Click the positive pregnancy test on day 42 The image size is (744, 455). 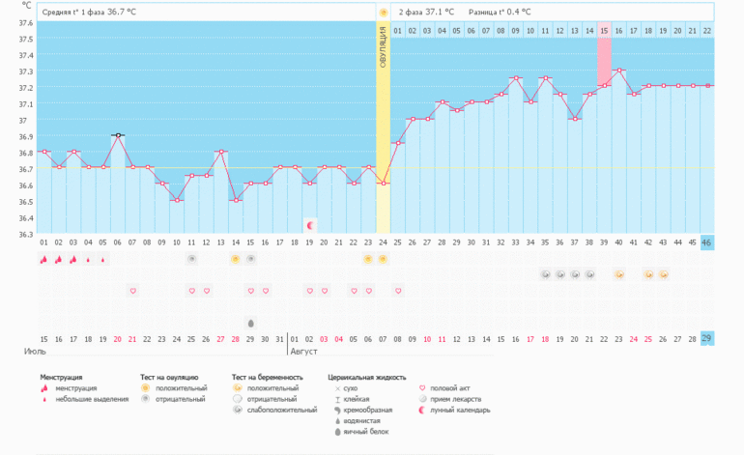[648, 274]
